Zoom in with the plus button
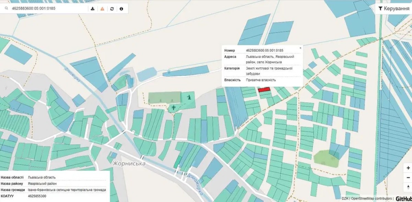The width and height of the screenshot is (412, 202). [x=408, y=168]
